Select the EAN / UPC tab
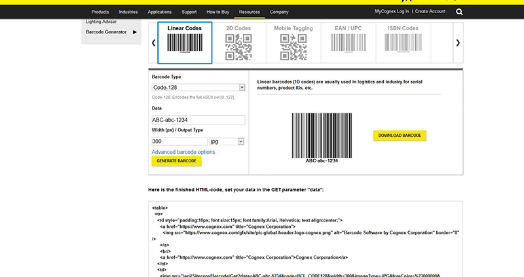This screenshot has height=277, width=524. (x=348, y=43)
